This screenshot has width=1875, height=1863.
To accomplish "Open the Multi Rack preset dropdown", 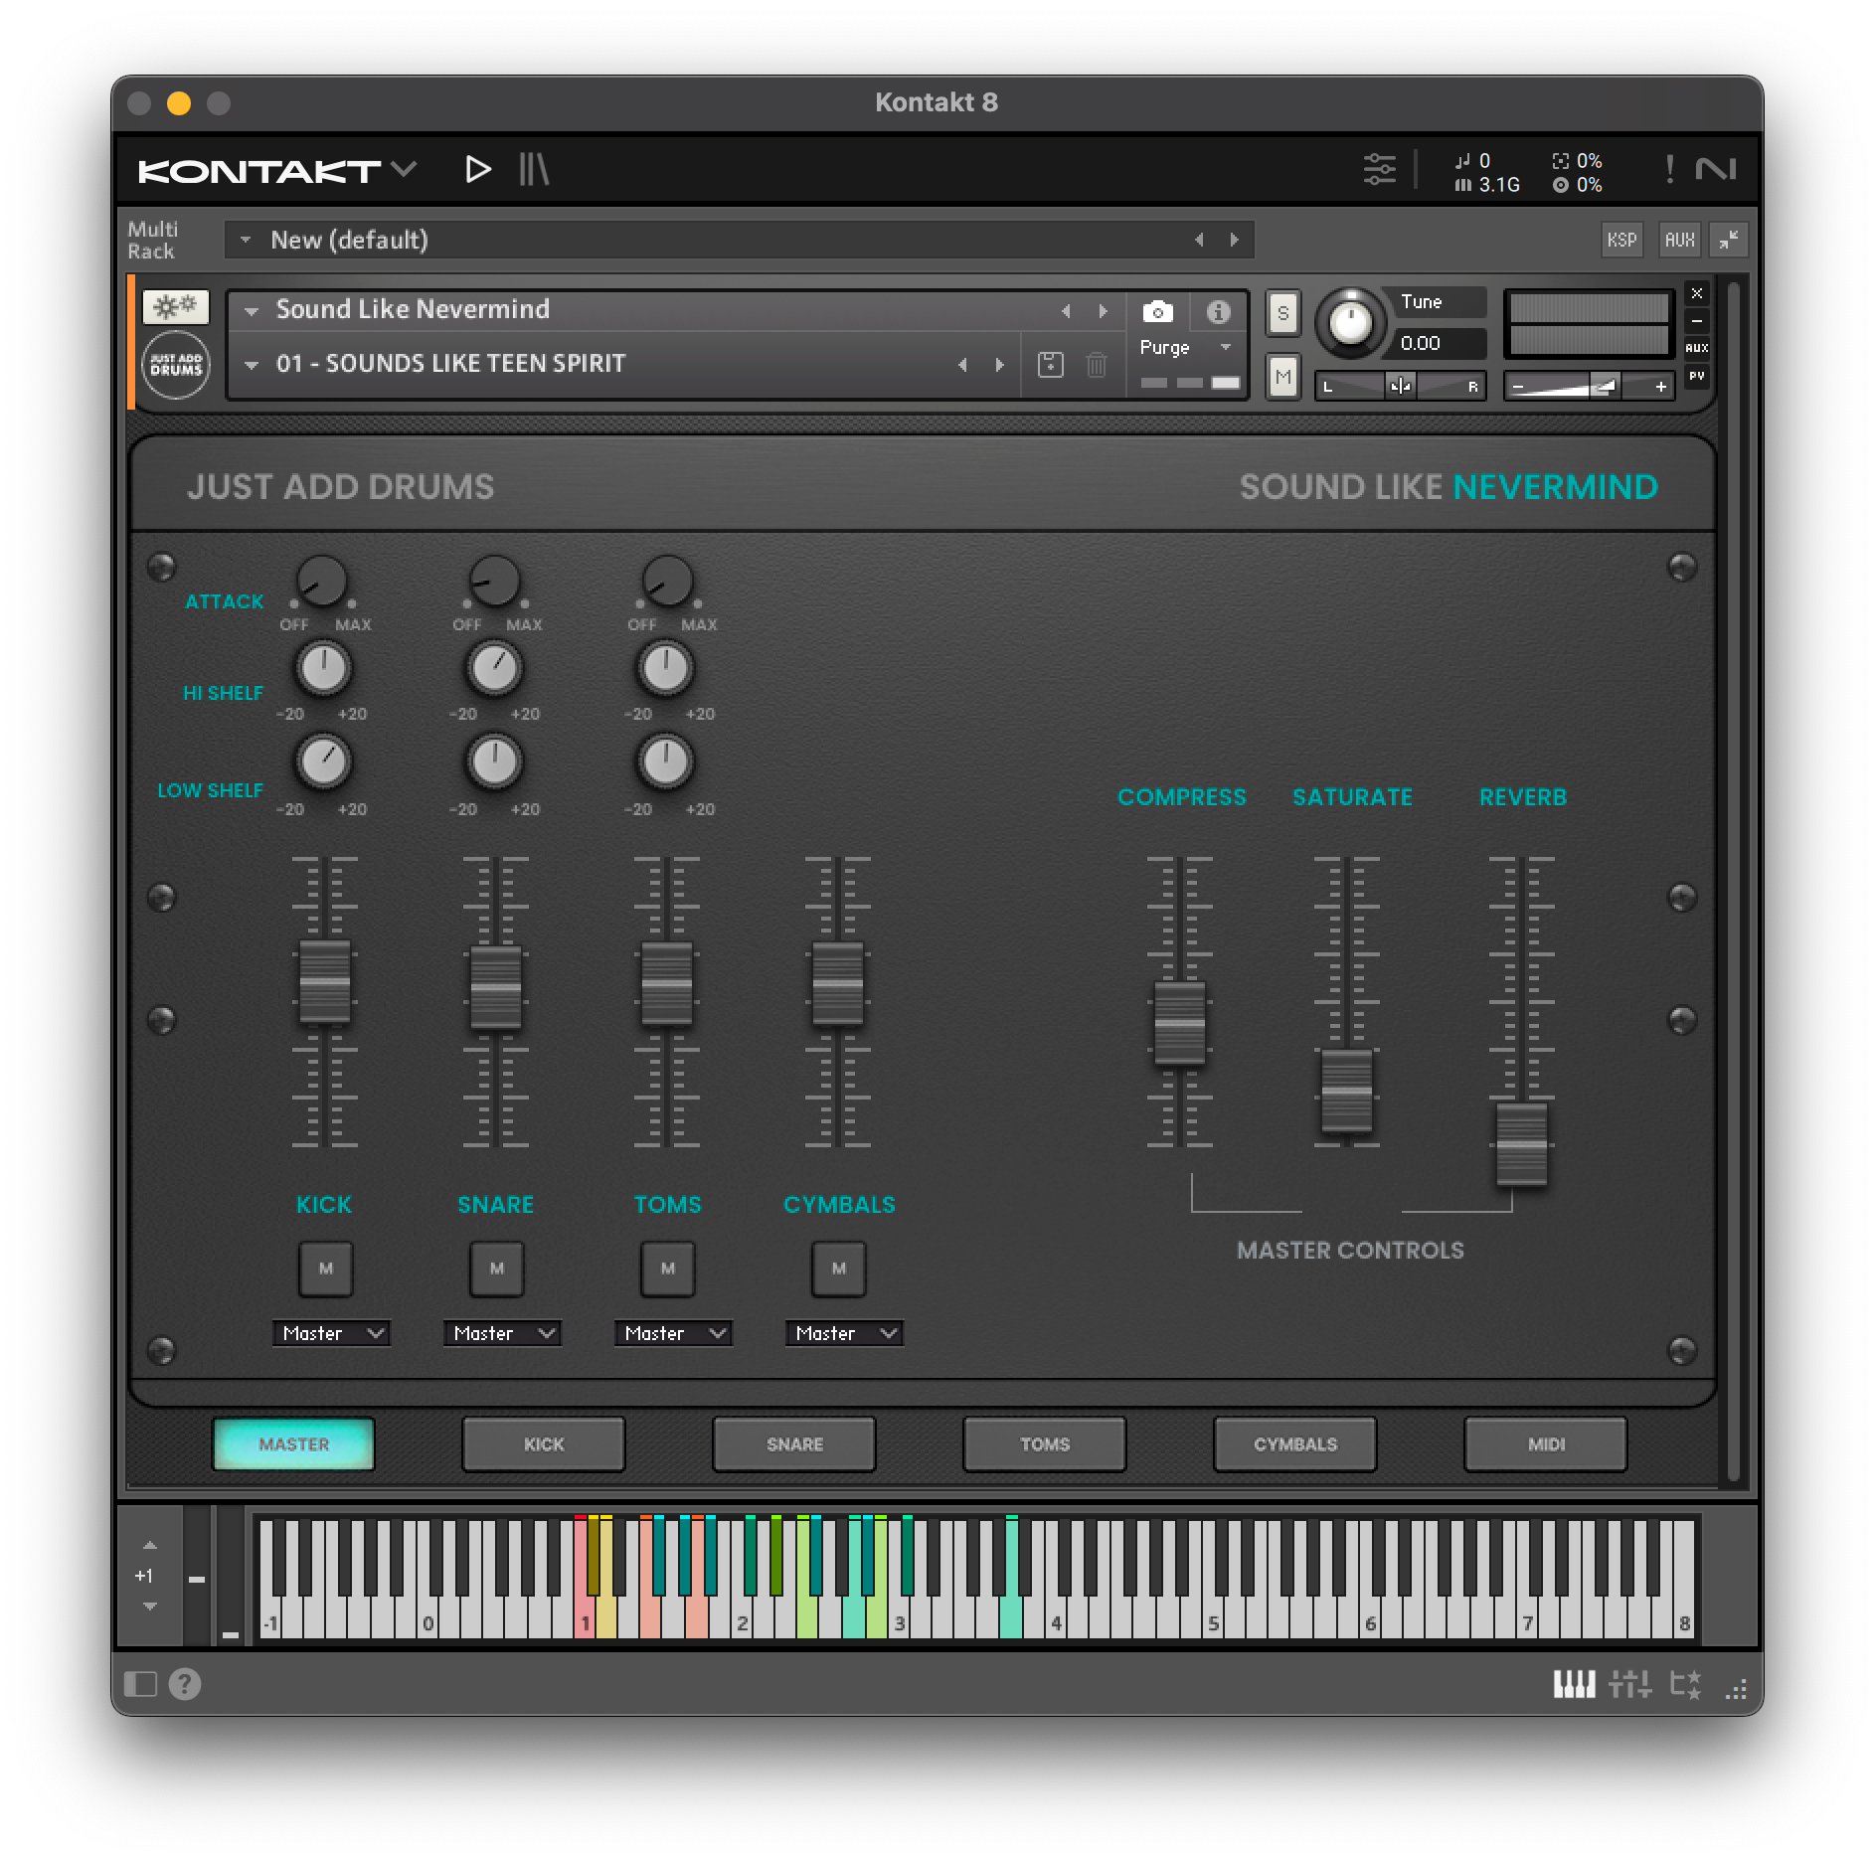I will (x=246, y=240).
